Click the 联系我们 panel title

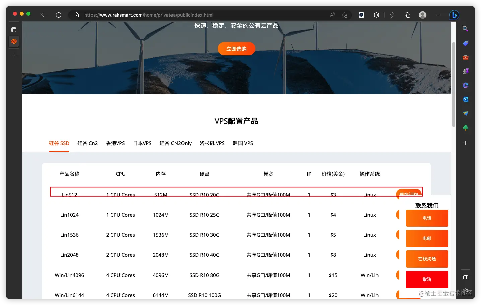pyautogui.click(x=427, y=206)
